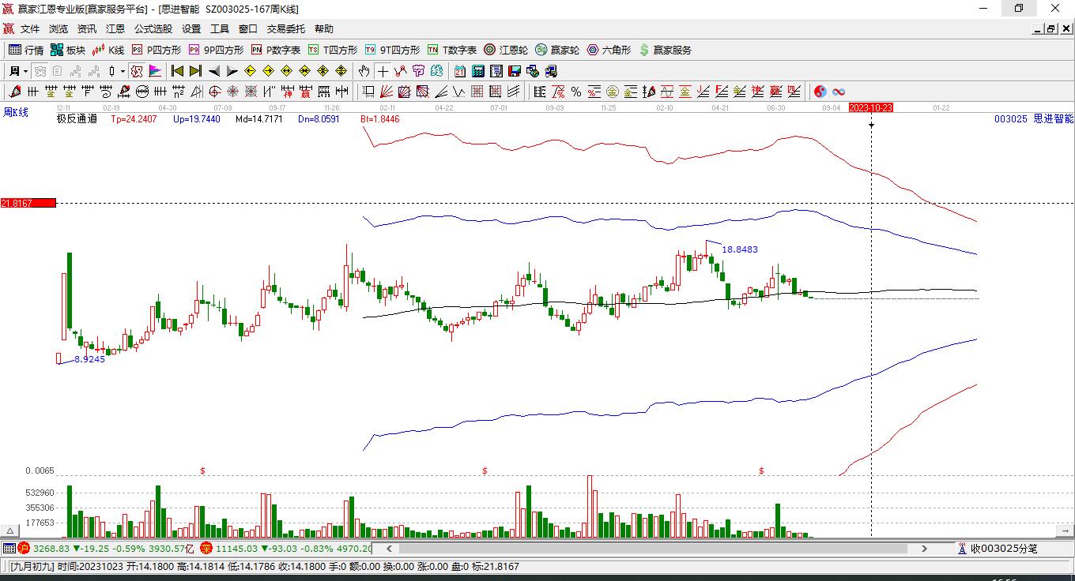Screen dimensions: 1075x581
Task: Switch to the K线 candlestick chart
Action: [108, 50]
